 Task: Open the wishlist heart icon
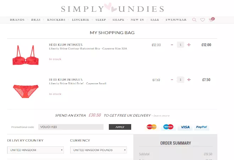[202, 20]
